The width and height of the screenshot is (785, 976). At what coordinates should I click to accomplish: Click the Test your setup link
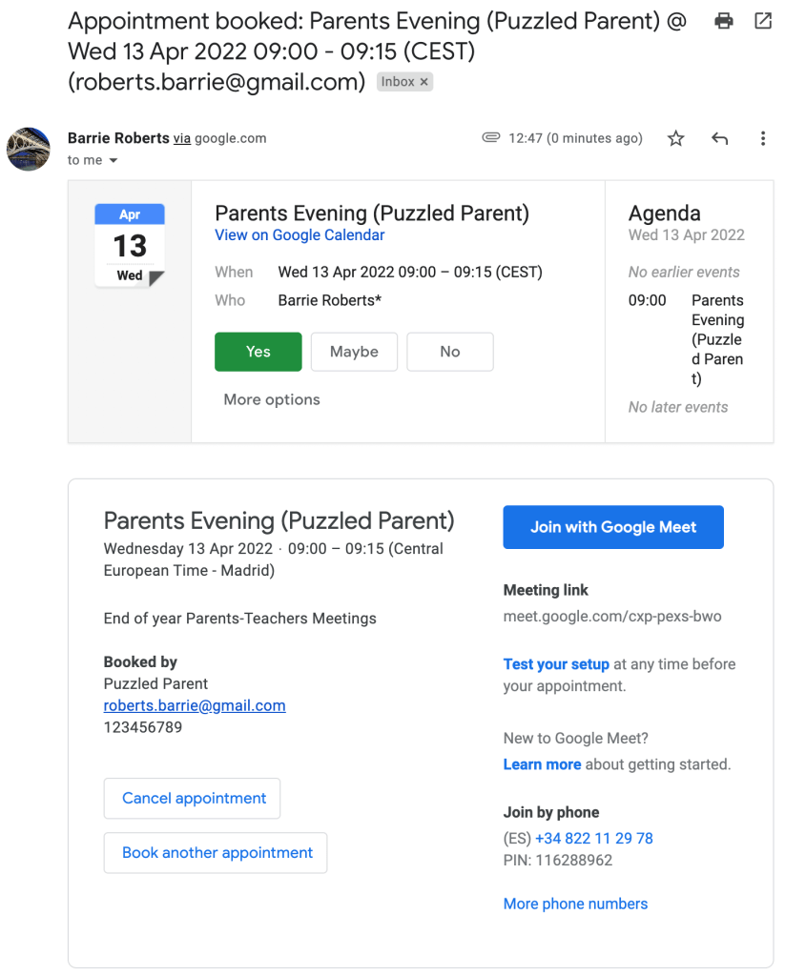556,664
